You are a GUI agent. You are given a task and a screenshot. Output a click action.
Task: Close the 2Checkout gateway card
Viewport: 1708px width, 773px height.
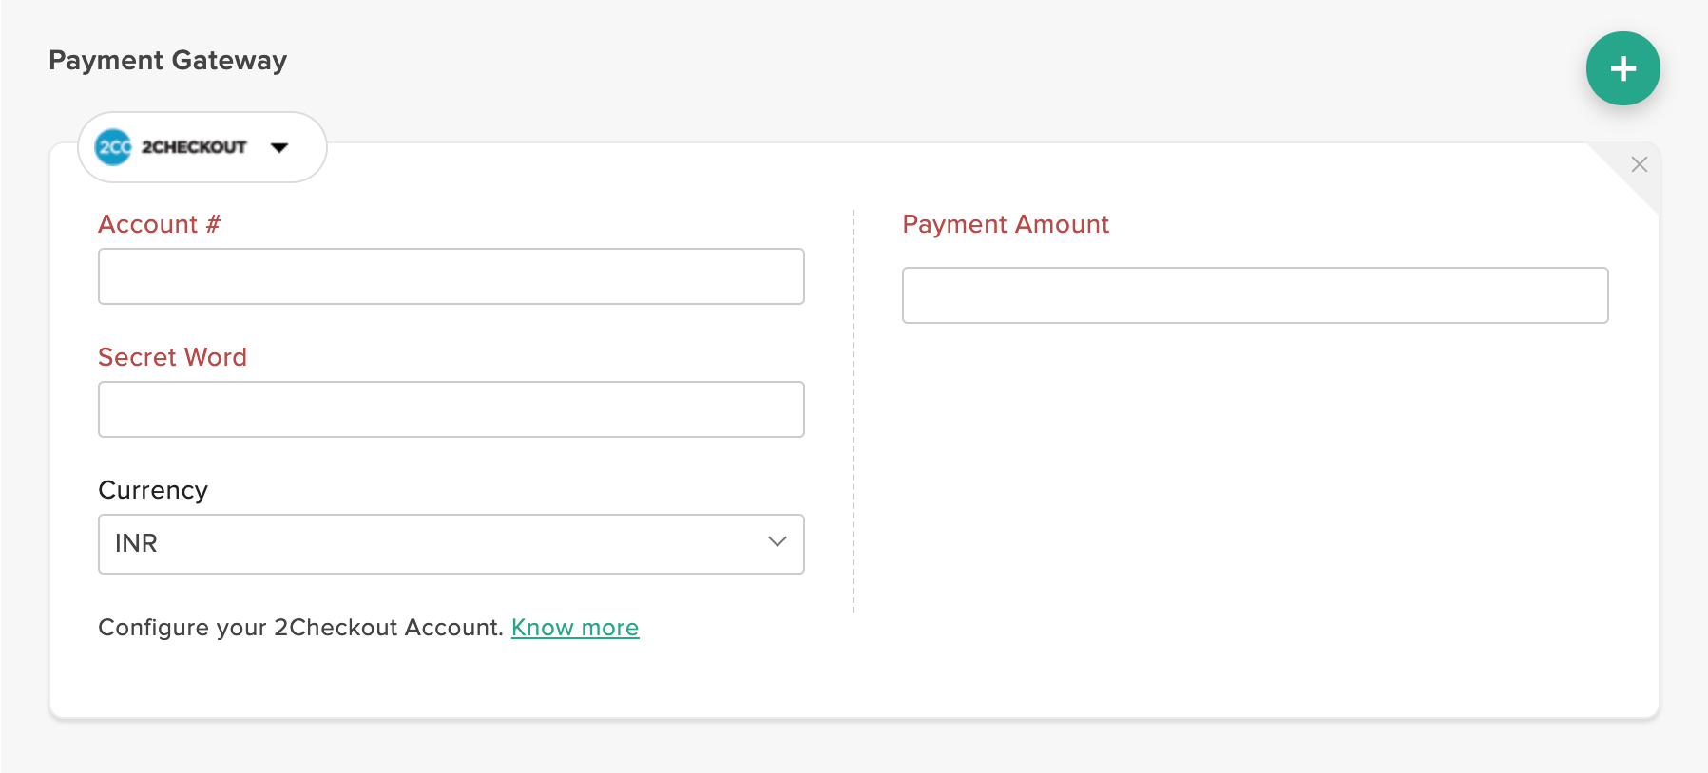pos(1640,164)
